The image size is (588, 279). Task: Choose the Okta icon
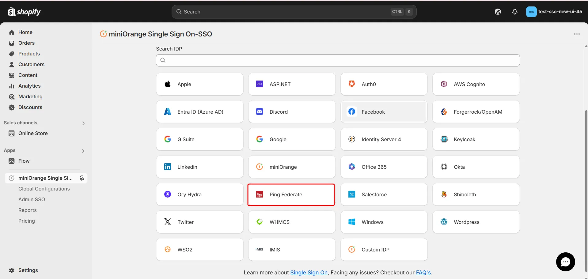[x=444, y=167]
